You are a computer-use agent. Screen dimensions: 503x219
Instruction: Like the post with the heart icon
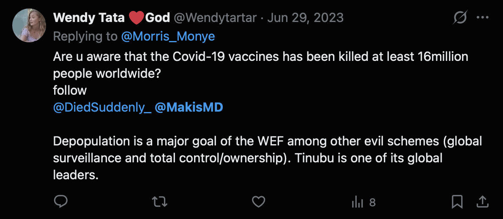point(258,202)
